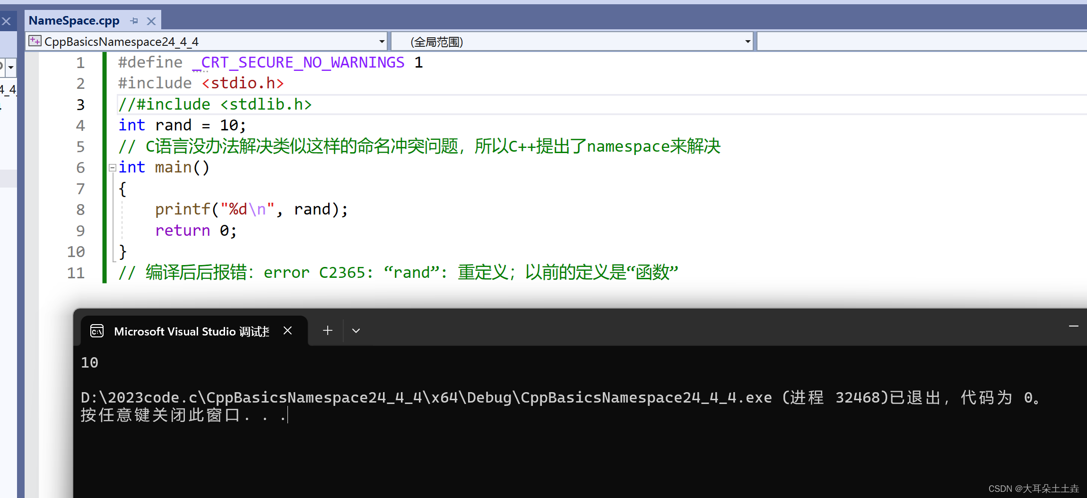
Task: Close the debug console tab
Action: click(x=287, y=331)
